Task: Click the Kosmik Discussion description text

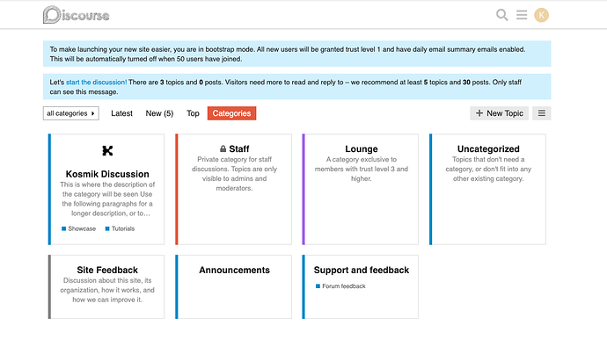Action: click(107, 199)
